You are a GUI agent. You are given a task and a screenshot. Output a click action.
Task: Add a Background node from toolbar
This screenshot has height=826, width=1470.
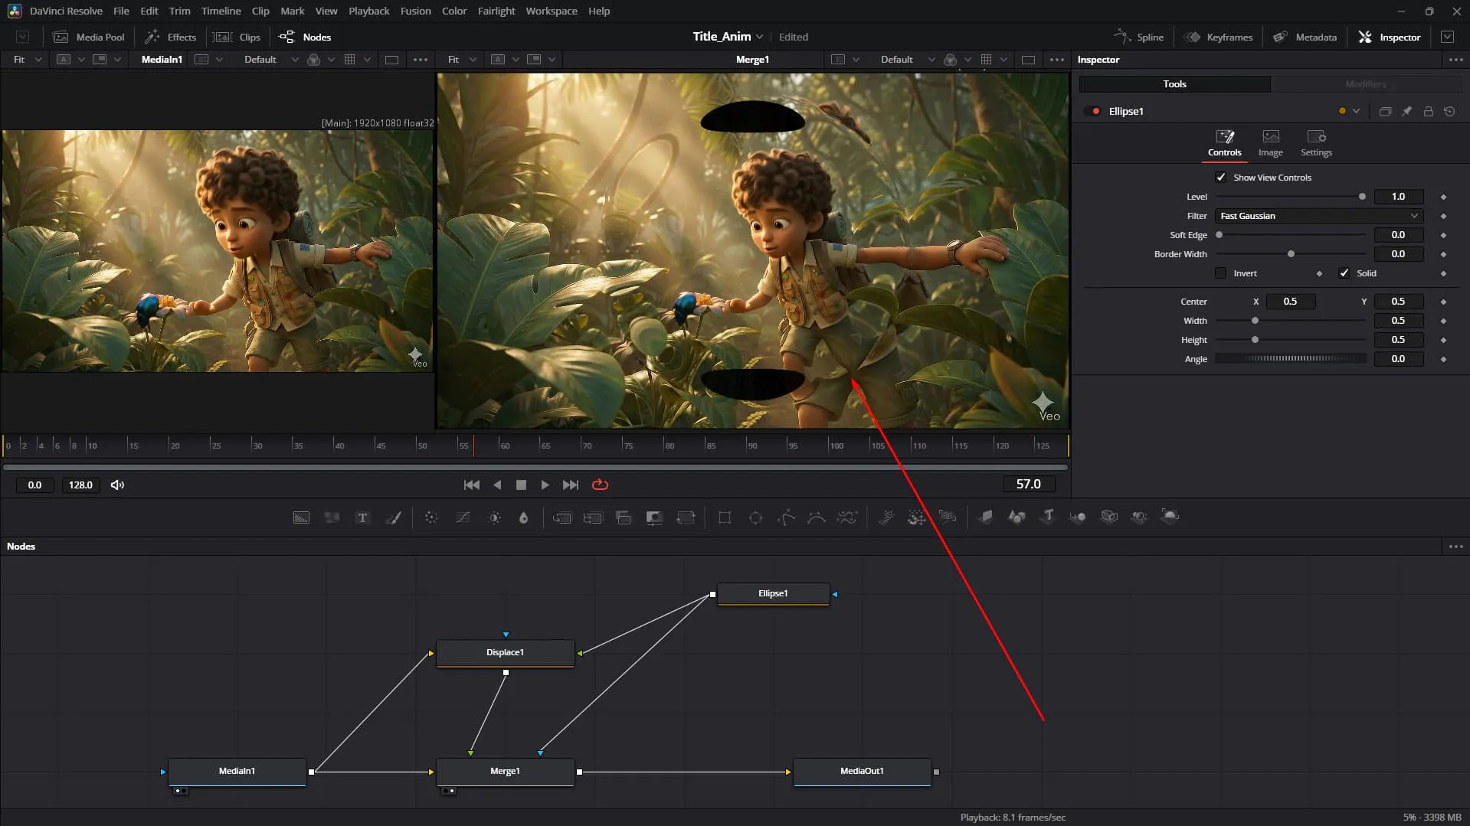[301, 518]
